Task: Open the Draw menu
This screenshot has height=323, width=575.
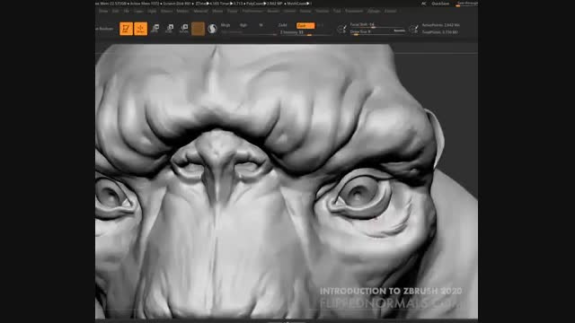Action: coord(103,12)
